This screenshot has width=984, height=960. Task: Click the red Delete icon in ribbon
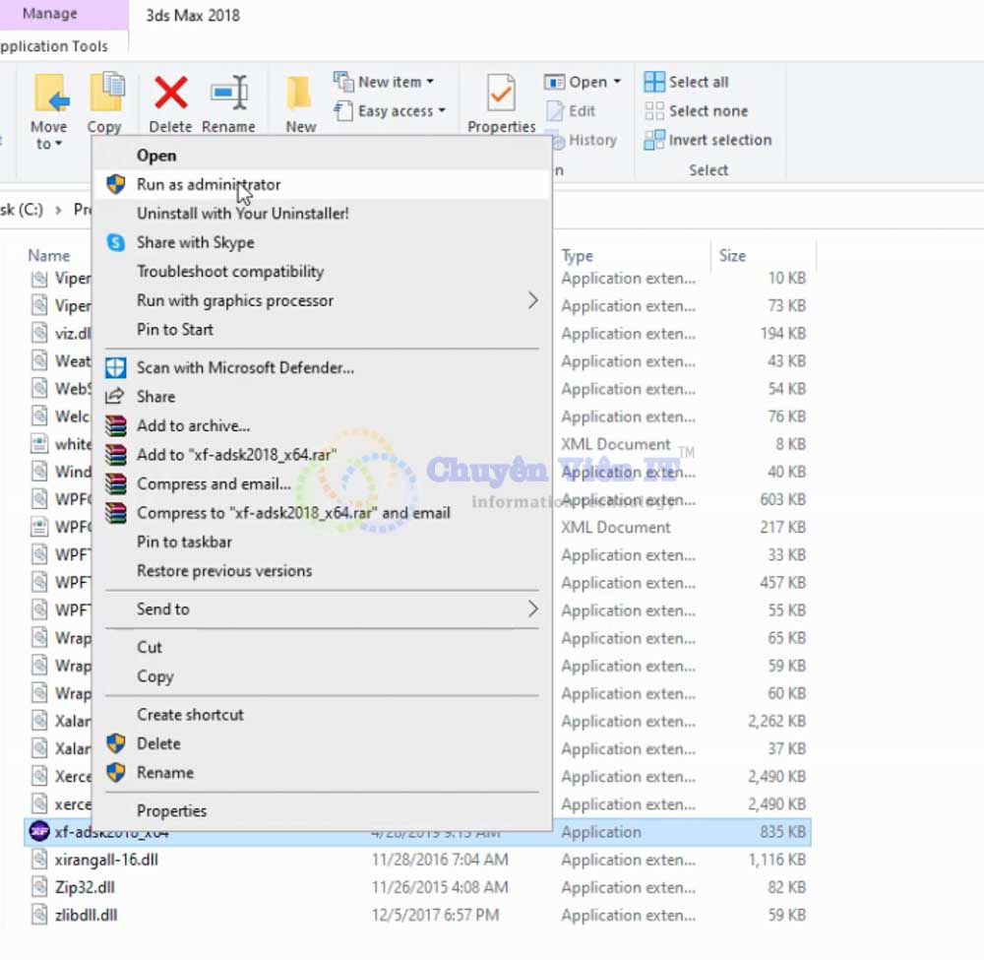(x=170, y=95)
